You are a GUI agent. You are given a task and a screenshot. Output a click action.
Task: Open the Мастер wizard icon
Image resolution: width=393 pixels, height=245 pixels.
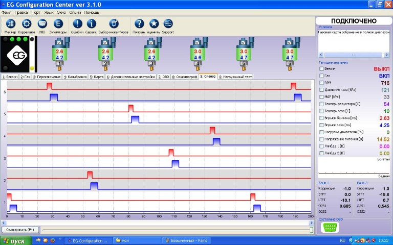[x=11, y=24]
